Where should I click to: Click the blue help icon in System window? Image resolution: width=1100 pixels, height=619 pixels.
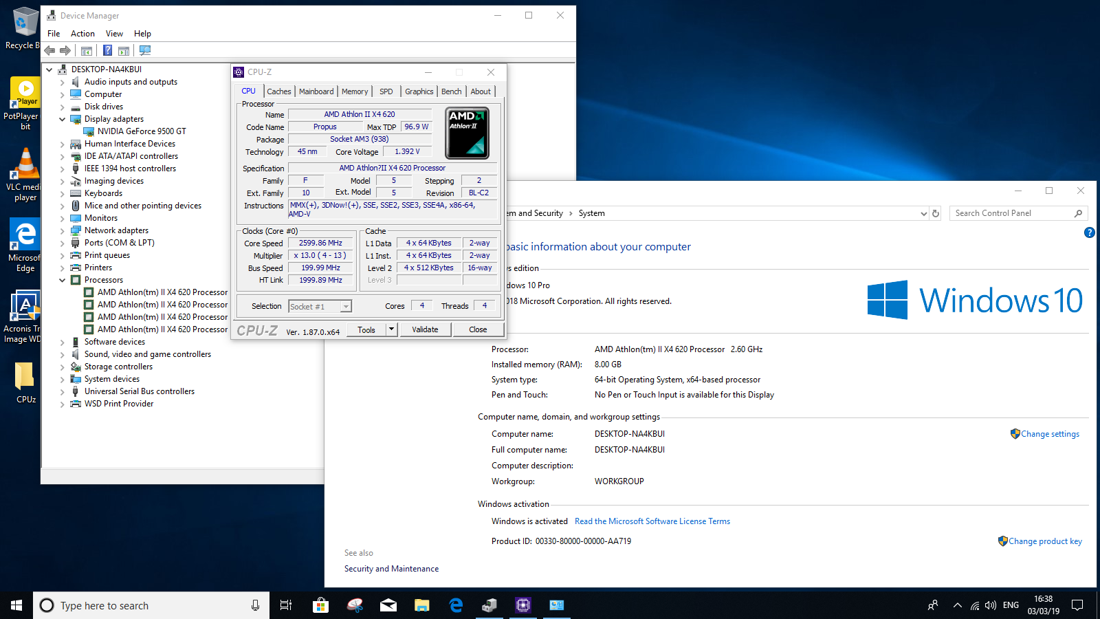coord(1089,232)
